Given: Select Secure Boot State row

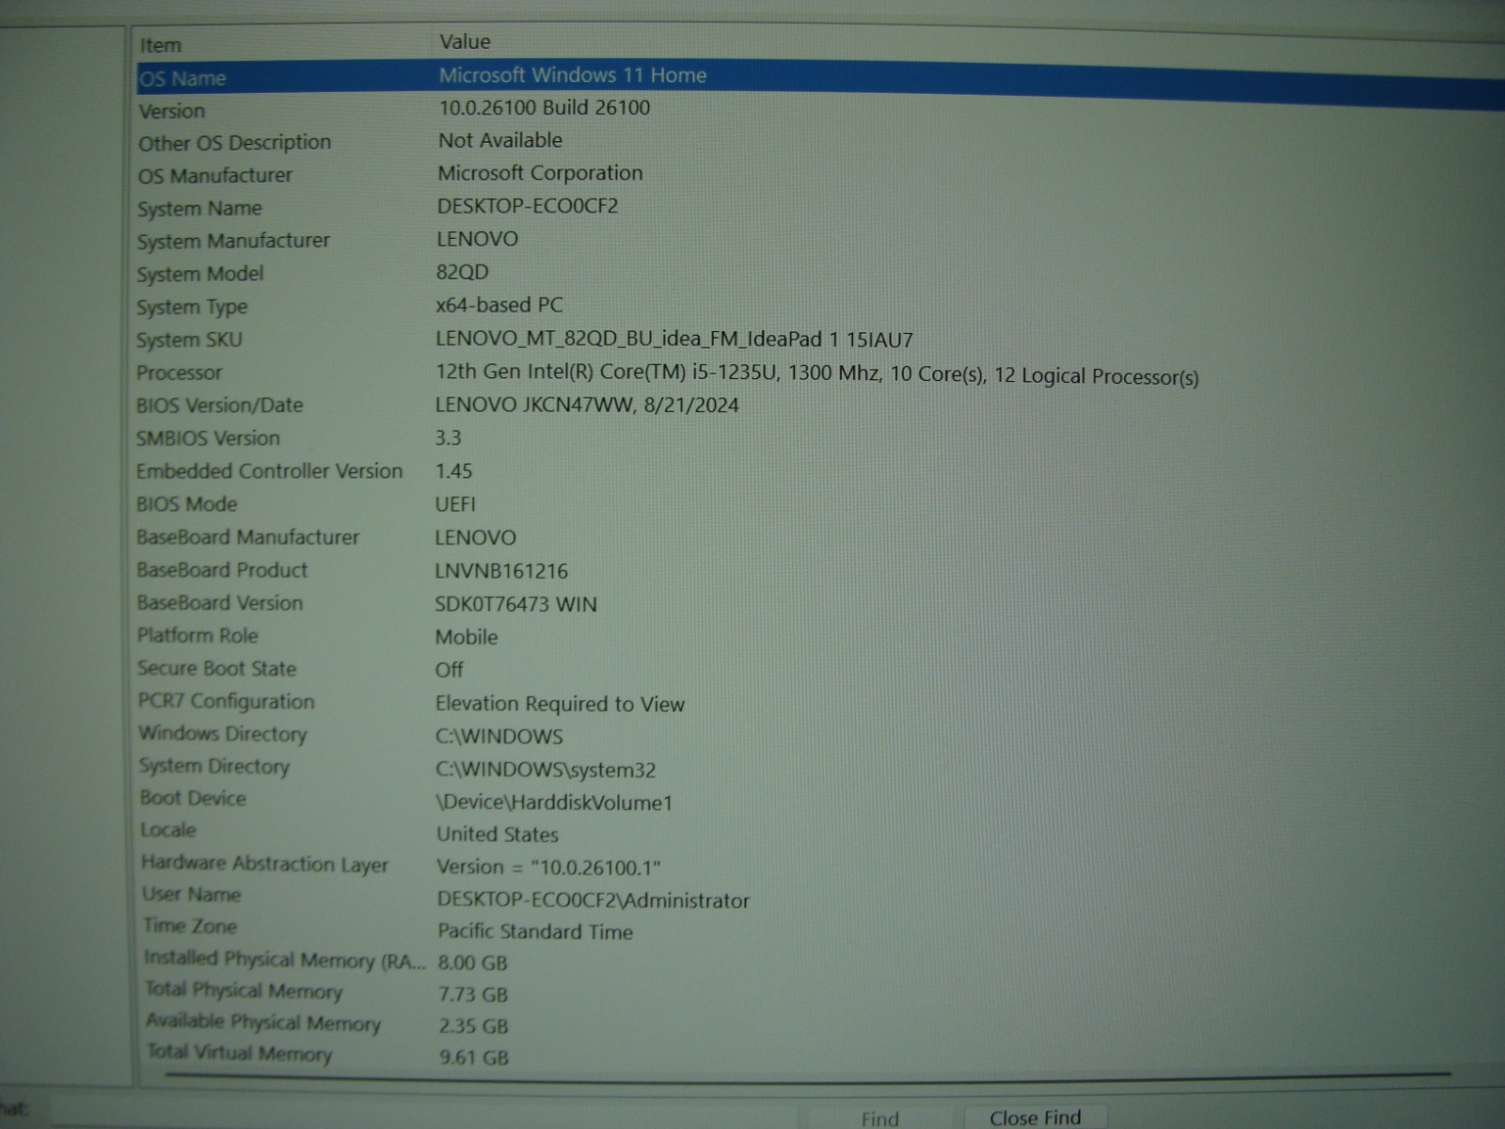Looking at the screenshot, I should pyautogui.click(x=217, y=669).
